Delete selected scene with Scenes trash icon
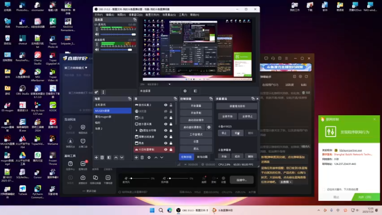The width and height of the screenshot is (382, 215). click(102, 158)
